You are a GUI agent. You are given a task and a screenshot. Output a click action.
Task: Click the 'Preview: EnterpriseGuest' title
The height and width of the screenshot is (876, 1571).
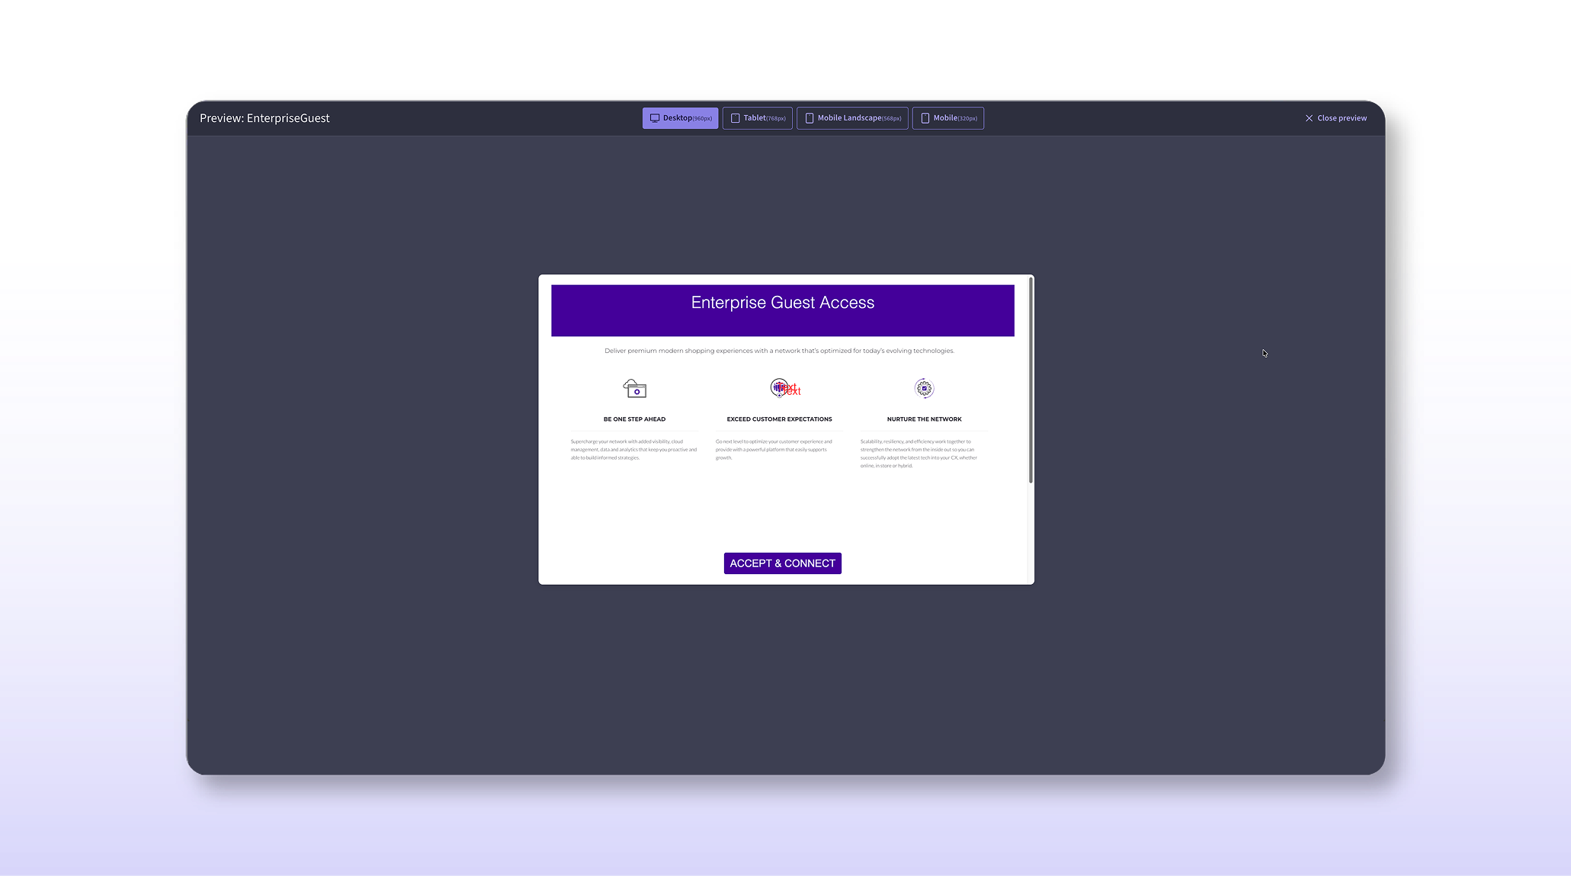tap(265, 118)
